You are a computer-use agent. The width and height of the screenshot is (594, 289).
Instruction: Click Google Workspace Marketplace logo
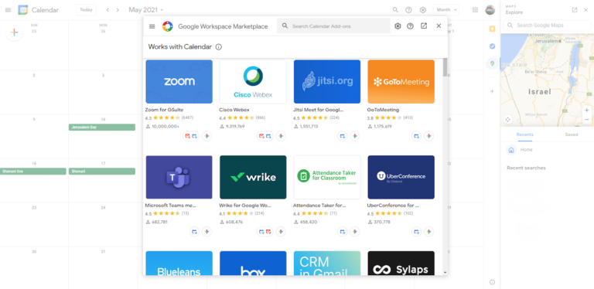click(x=167, y=26)
